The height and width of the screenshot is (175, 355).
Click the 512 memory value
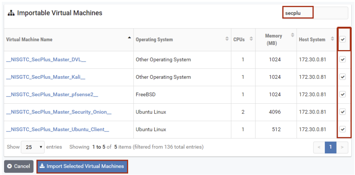click(277, 129)
